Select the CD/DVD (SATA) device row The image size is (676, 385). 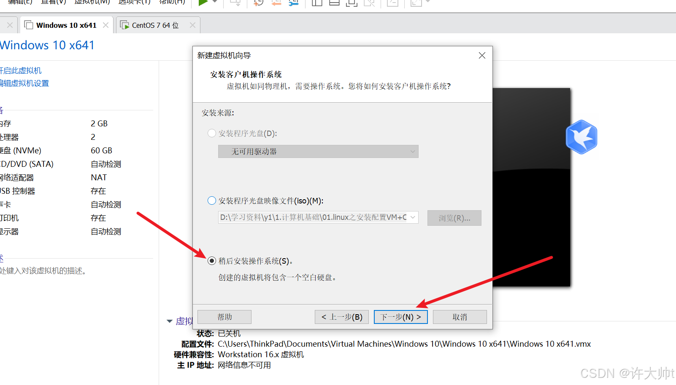pos(76,164)
